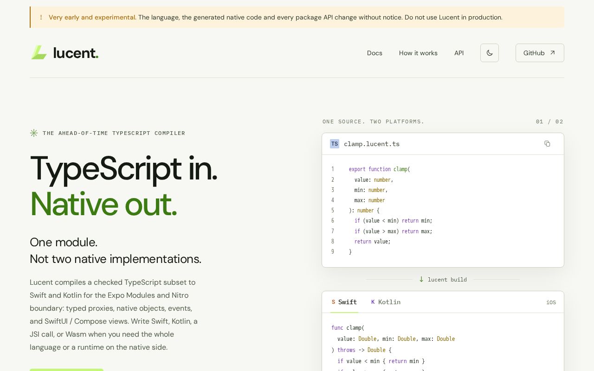Switch to the Kotlin output tab

(x=386, y=302)
